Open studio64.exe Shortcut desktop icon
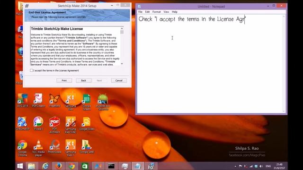The width and height of the screenshot is (303, 170). click(x=103, y=102)
